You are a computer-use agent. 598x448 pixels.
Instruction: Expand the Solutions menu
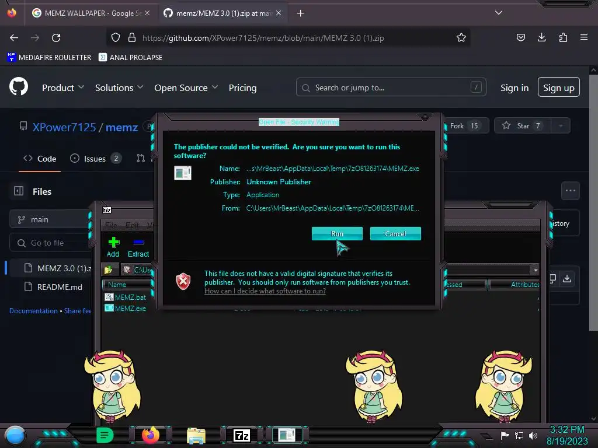(x=119, y=88)
